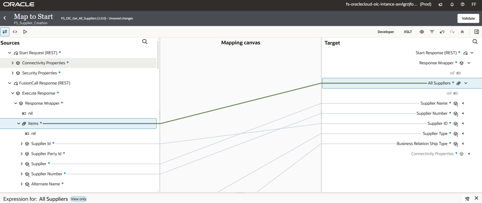Open the Filter icon in toolbar

pos(432,32)
